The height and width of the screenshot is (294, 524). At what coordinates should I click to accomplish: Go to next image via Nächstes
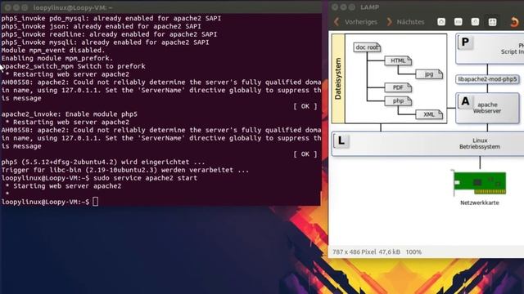pyautogui.click(x=405, y=22)
